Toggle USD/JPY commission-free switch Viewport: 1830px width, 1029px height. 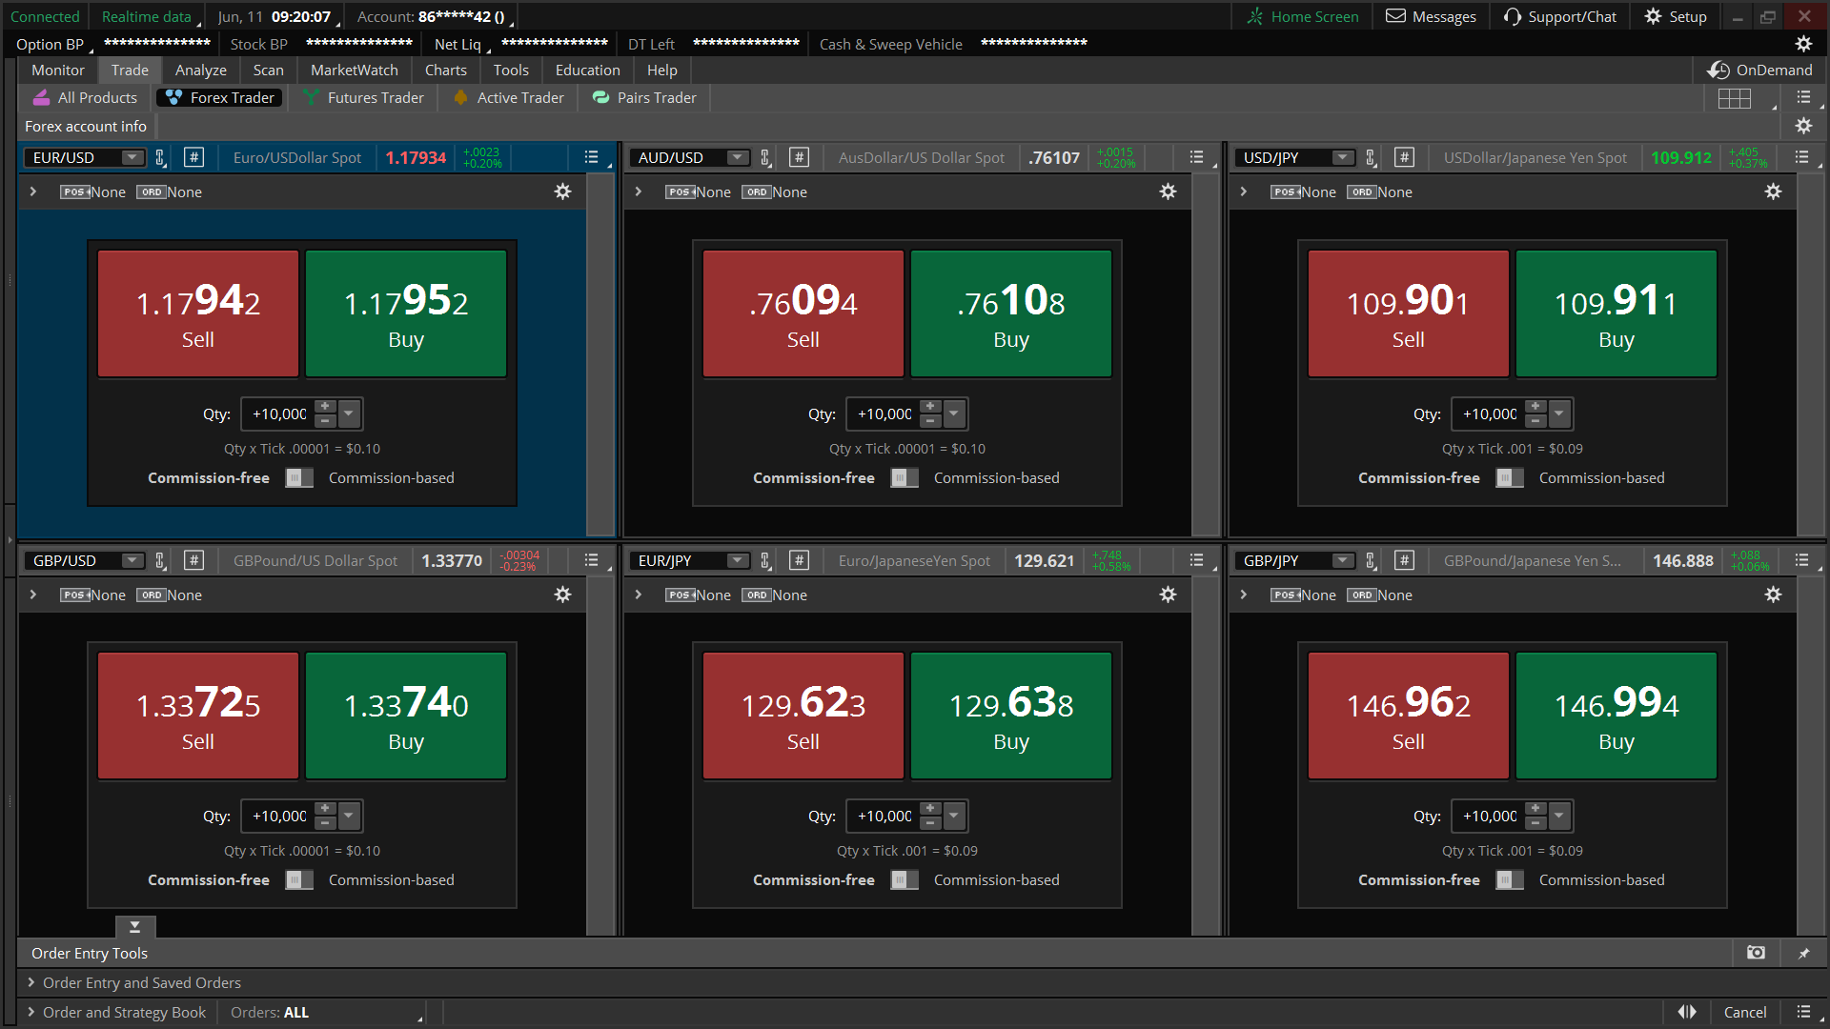(1510, 478)
